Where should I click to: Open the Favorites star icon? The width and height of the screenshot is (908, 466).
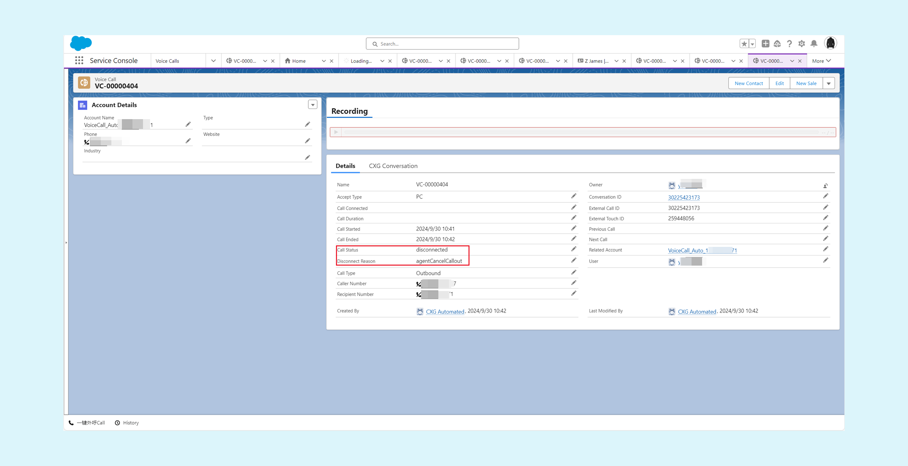point(744,44)
